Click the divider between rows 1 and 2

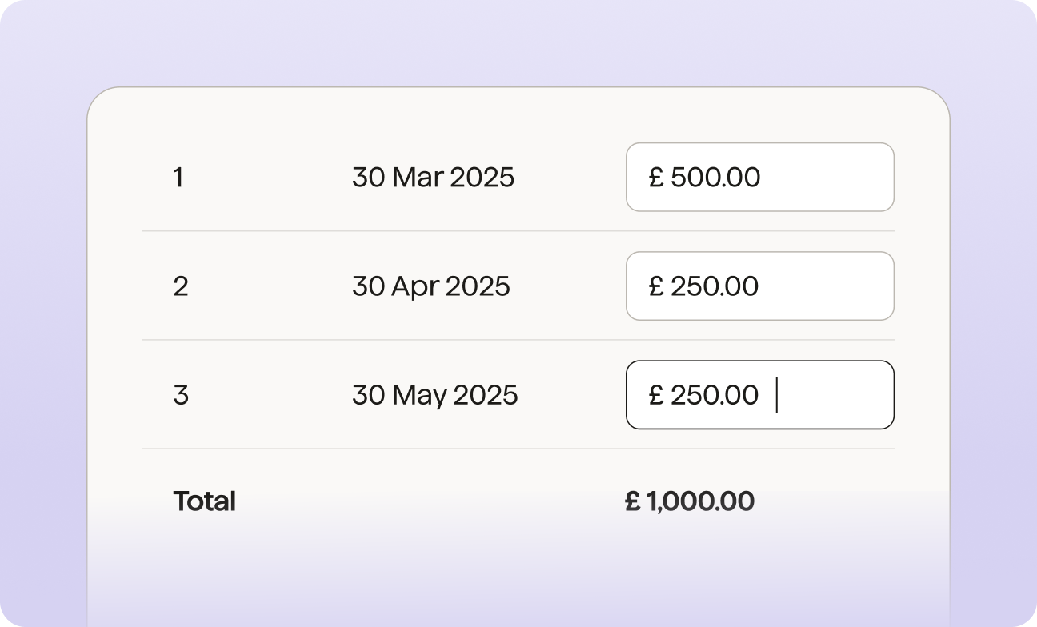pos(518,231)
